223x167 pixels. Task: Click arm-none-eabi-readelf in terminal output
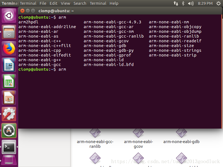(175, 41)
